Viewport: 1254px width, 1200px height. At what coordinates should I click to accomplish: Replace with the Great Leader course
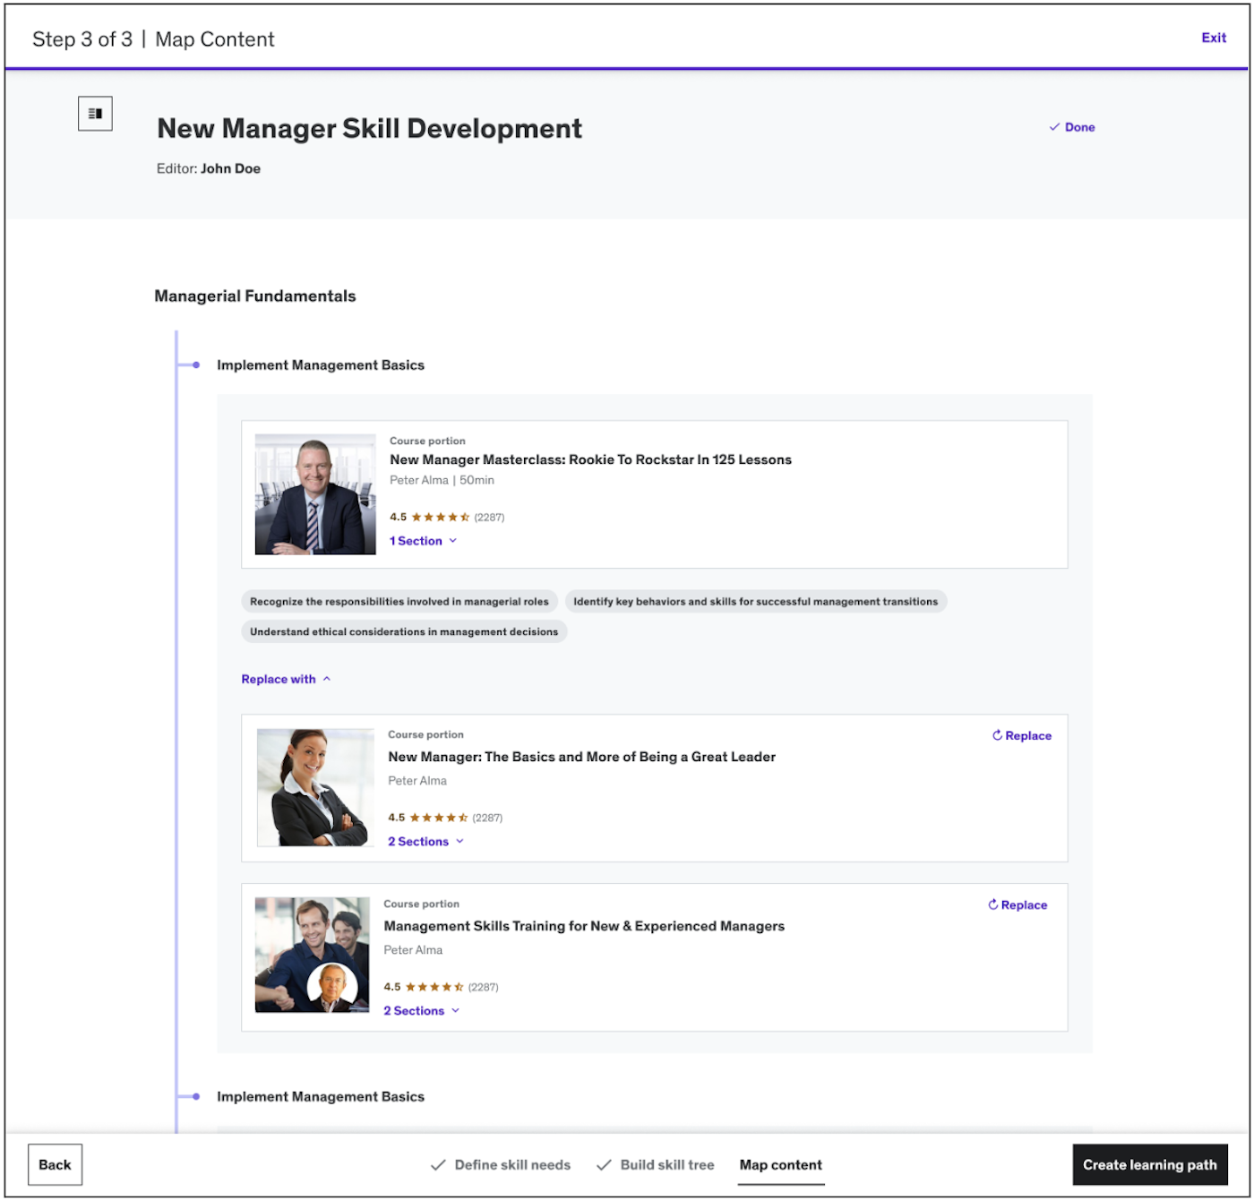(x=1021, y=736)
